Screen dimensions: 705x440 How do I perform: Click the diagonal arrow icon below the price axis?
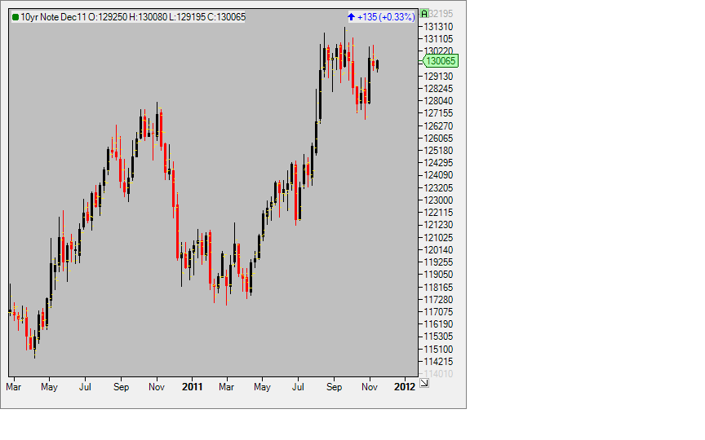(424, 383)
